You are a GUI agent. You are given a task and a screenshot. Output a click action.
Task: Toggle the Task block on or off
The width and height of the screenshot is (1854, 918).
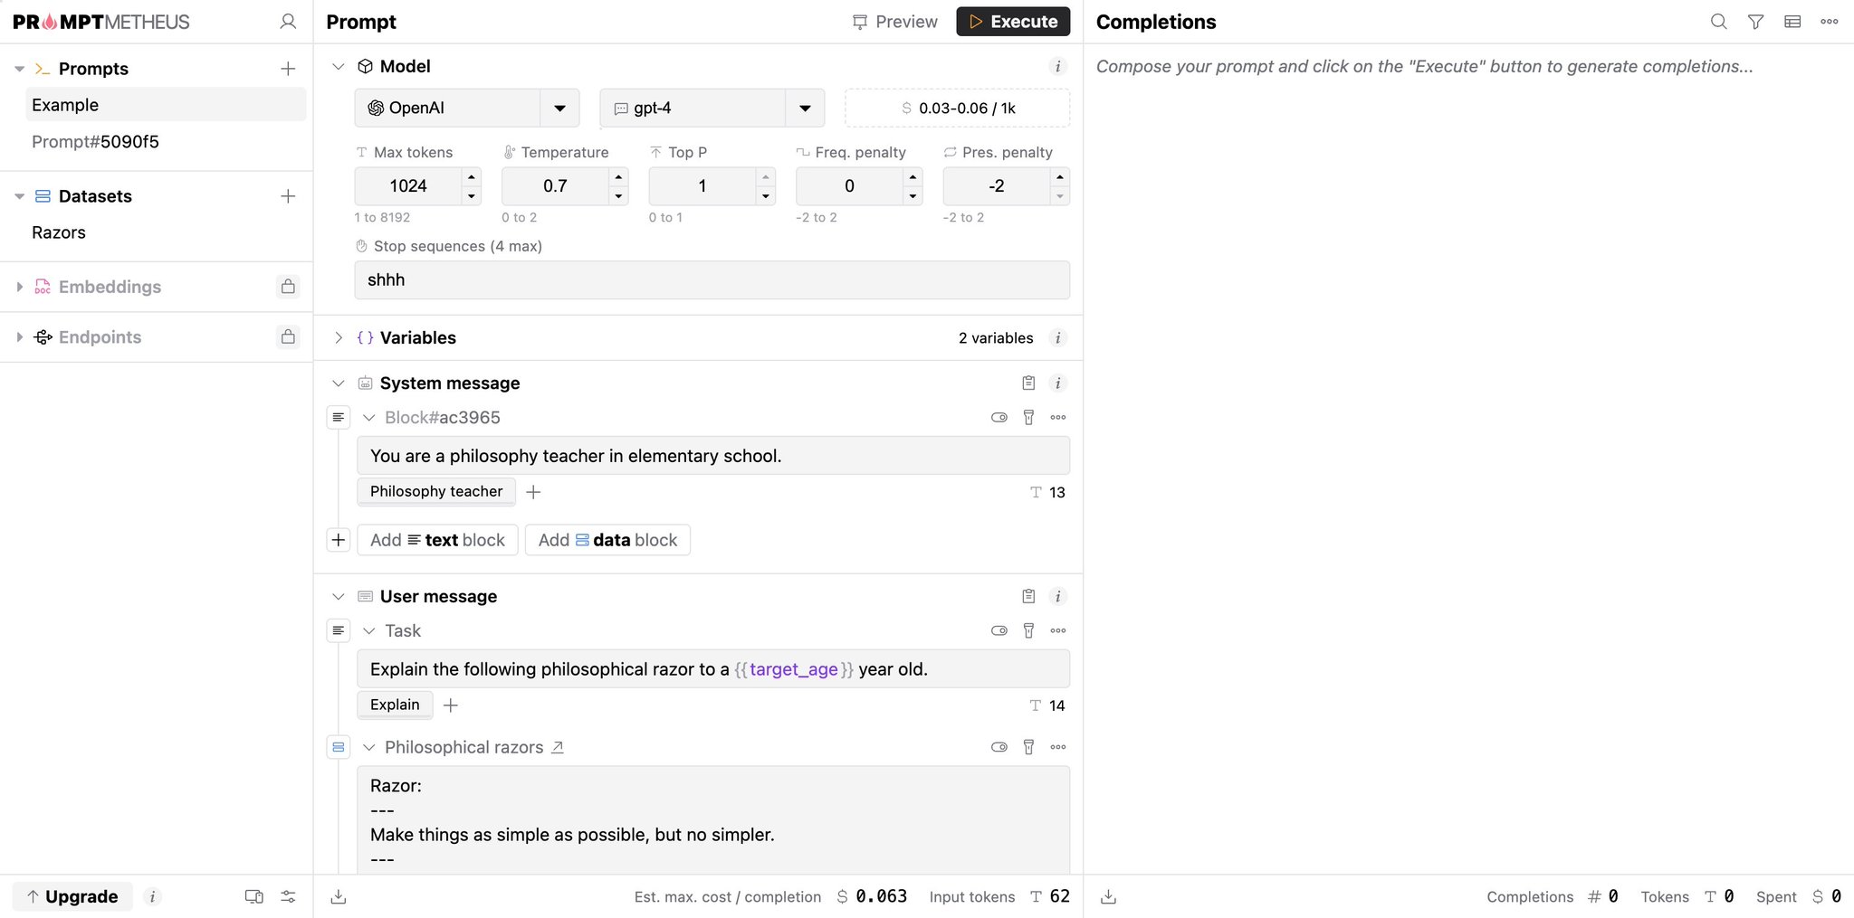tap(999, 630)
